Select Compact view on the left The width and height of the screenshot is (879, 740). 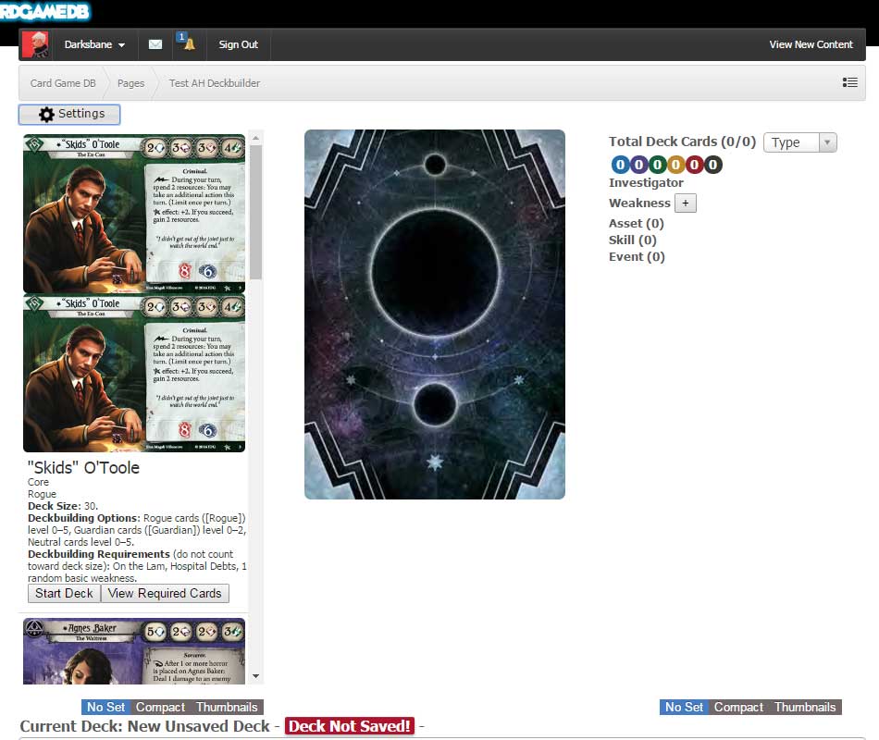click(160, 707)
